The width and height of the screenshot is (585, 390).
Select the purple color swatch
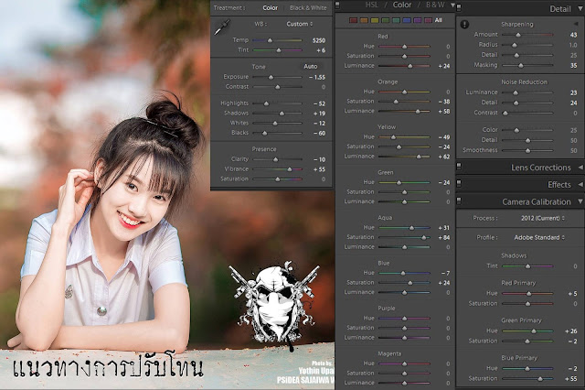pos(418,20)
